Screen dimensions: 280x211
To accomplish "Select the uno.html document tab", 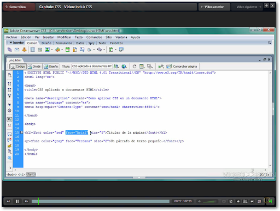I will 15,60.
